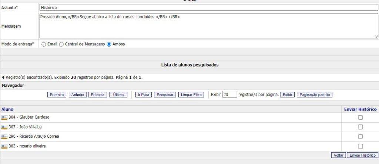Tick the checkbox for João Villalba
Viewport: 379px width, 164px height.
pos(360,127)
